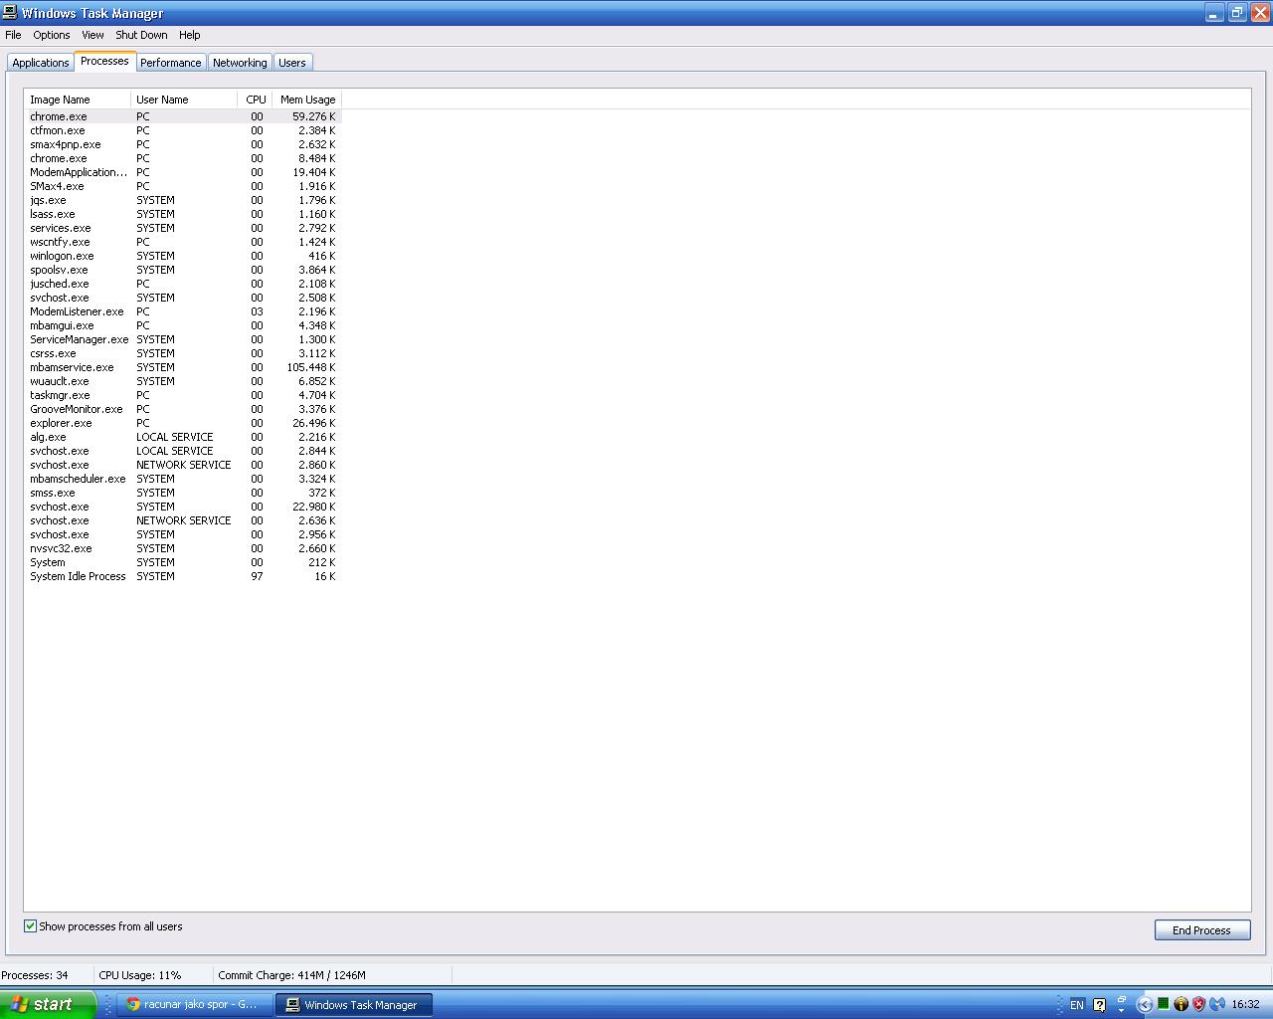The width and height of the screenshot is (1273, 1019).
Task: Open the Shut Down menu
Action: [x=141, y=35]
